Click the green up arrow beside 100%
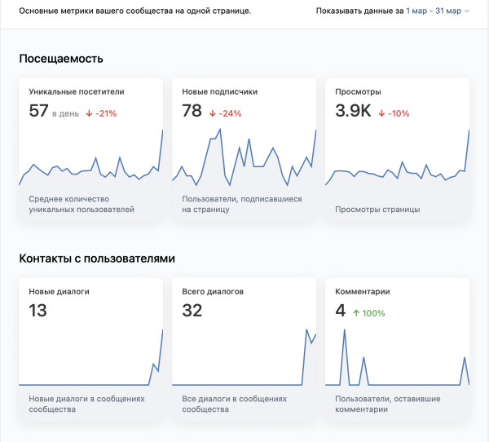Screen dimensions: 489x442 pos(355,313)
